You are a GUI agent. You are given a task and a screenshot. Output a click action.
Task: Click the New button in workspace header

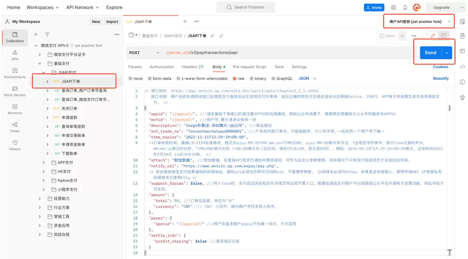[x=96, y=22]
